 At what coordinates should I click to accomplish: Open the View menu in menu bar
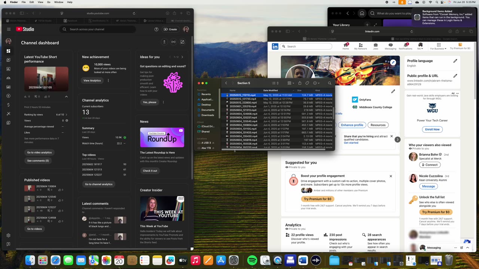coord(40,2)
